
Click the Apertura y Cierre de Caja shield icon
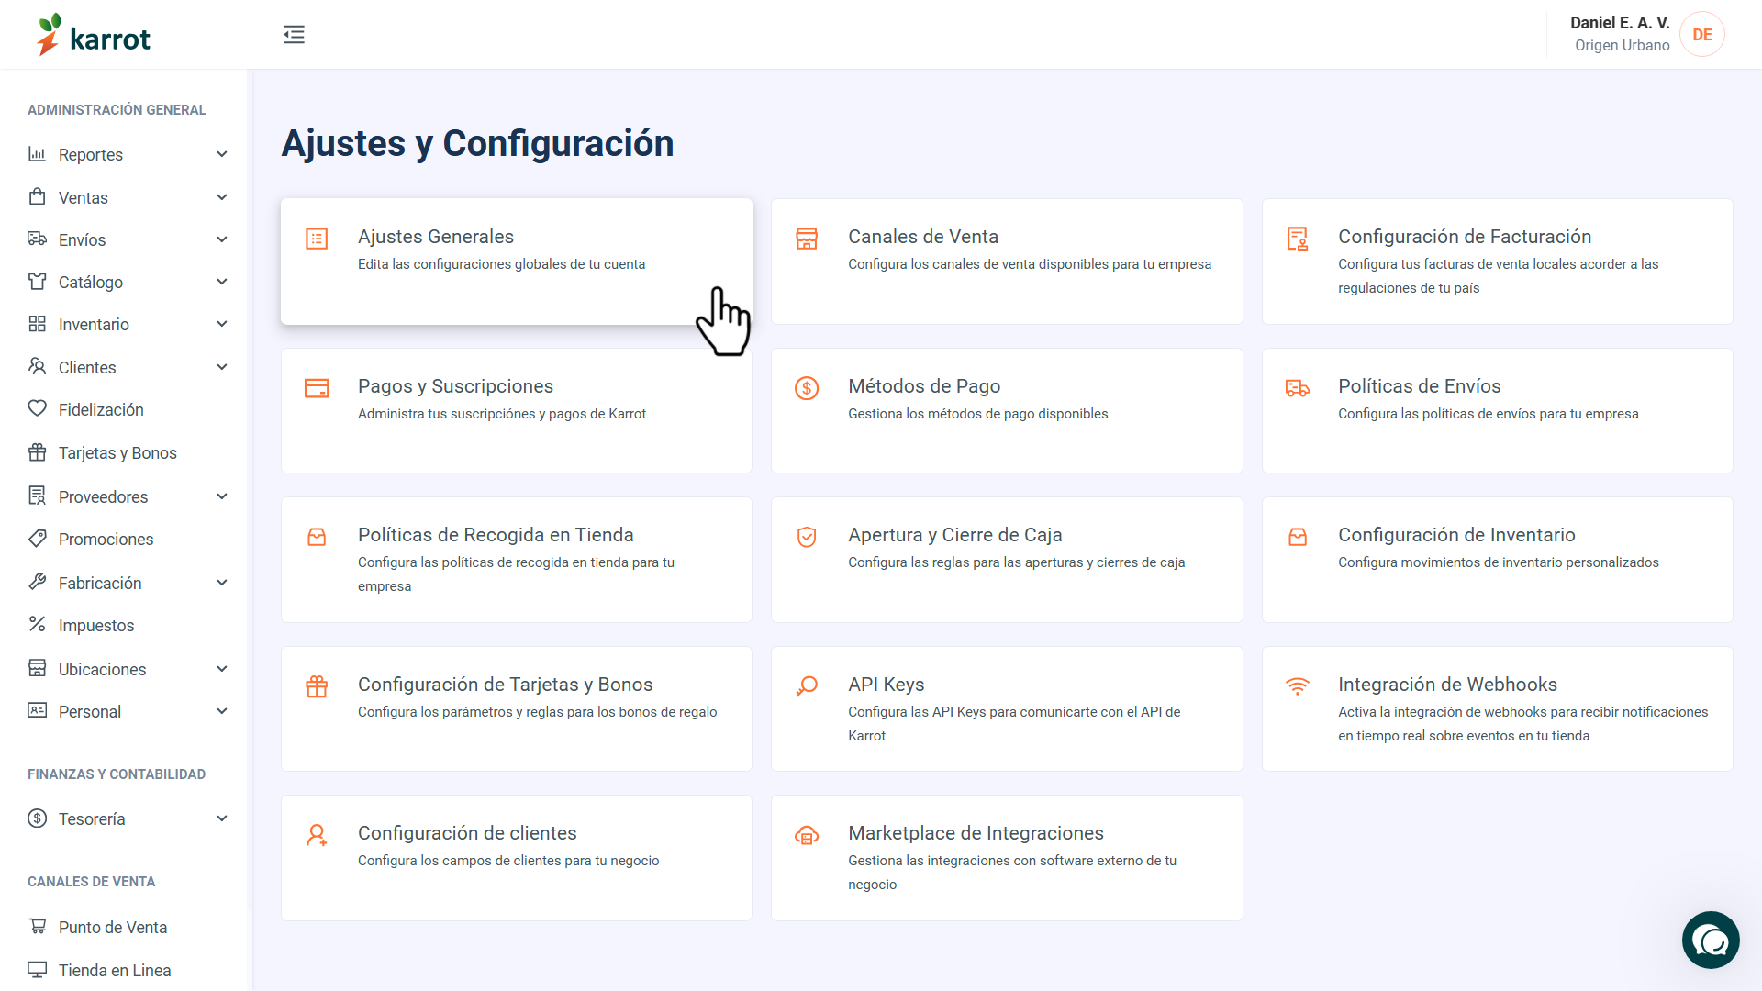[x=807, y=537]
